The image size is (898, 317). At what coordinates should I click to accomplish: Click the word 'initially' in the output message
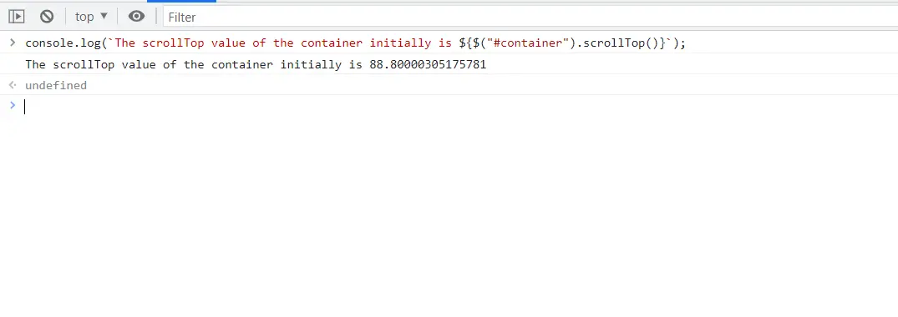tap(311, 65)
